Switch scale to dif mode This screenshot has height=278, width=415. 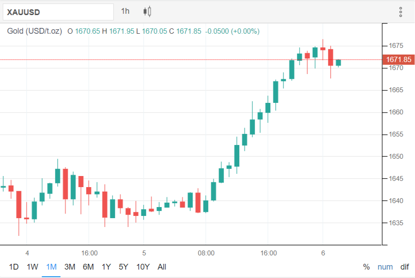(404, 266)
